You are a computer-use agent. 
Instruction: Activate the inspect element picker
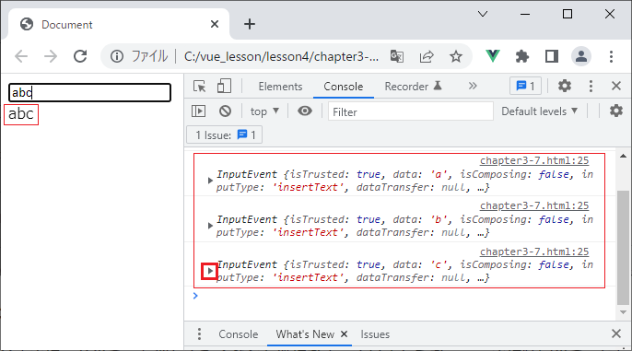(x=200, y=87)
